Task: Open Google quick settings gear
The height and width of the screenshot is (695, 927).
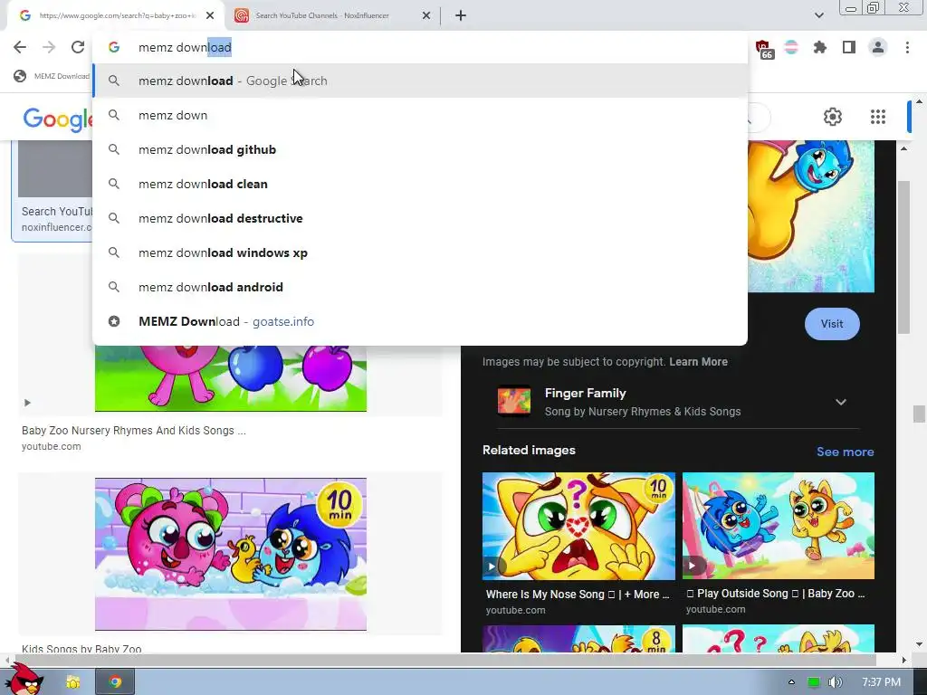Action: tap(833, 117)
